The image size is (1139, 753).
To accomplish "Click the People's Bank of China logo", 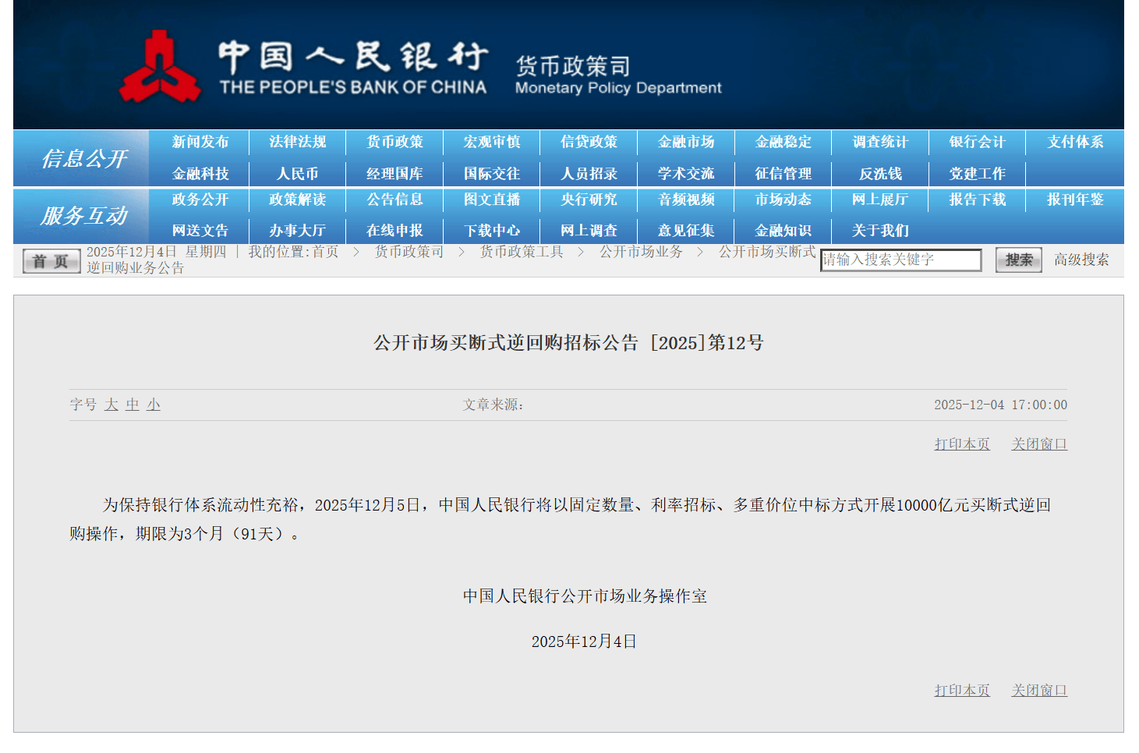I will 160,67.
